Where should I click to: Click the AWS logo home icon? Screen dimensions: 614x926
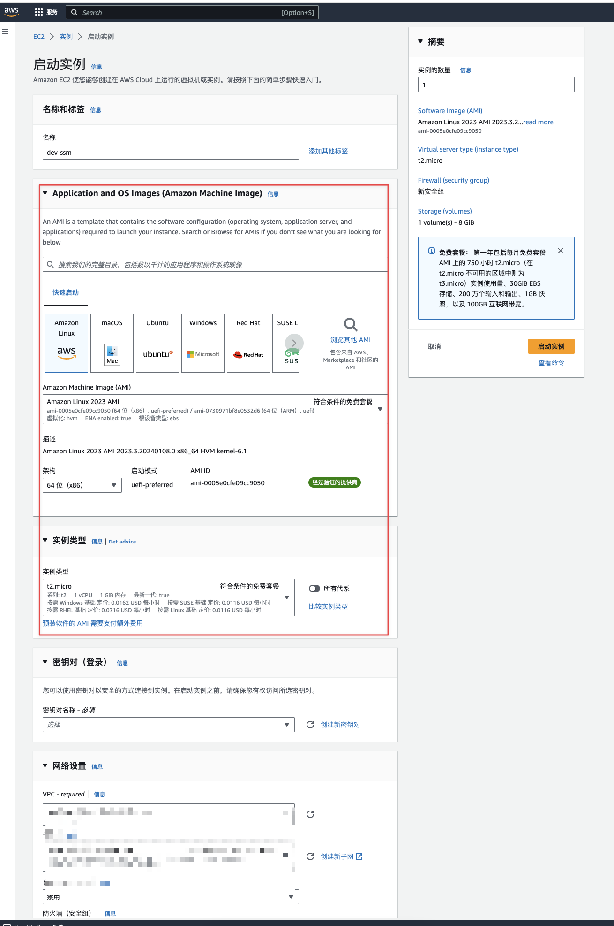(x=11, y=12)
